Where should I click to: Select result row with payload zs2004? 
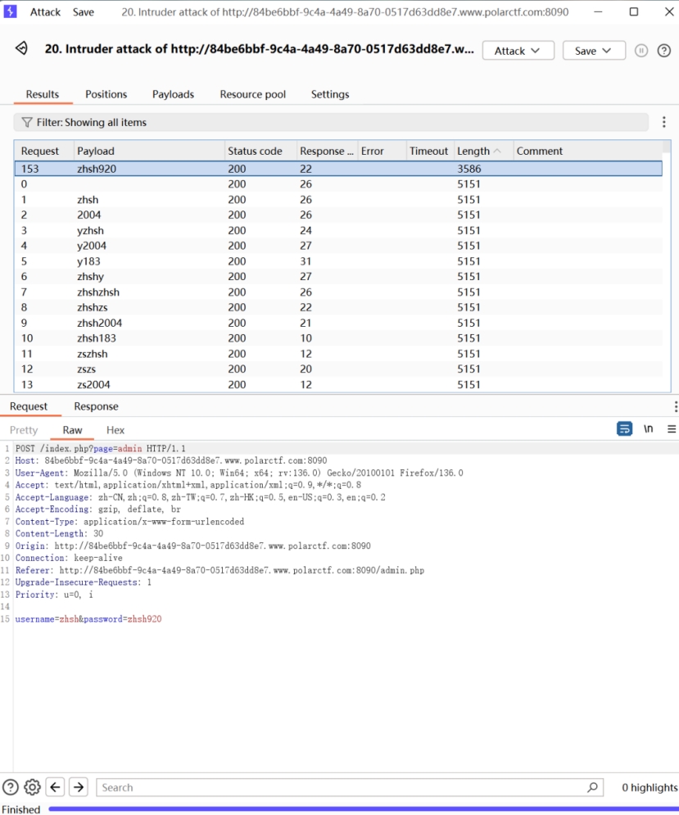tap(338, 385)
